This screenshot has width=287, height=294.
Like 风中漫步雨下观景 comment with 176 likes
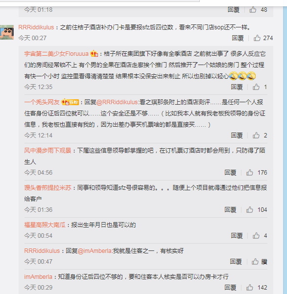249,172
